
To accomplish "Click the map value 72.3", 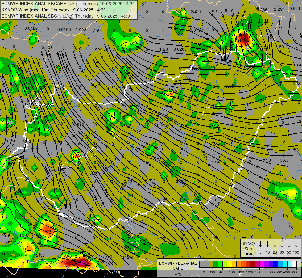I will [267, 161].
